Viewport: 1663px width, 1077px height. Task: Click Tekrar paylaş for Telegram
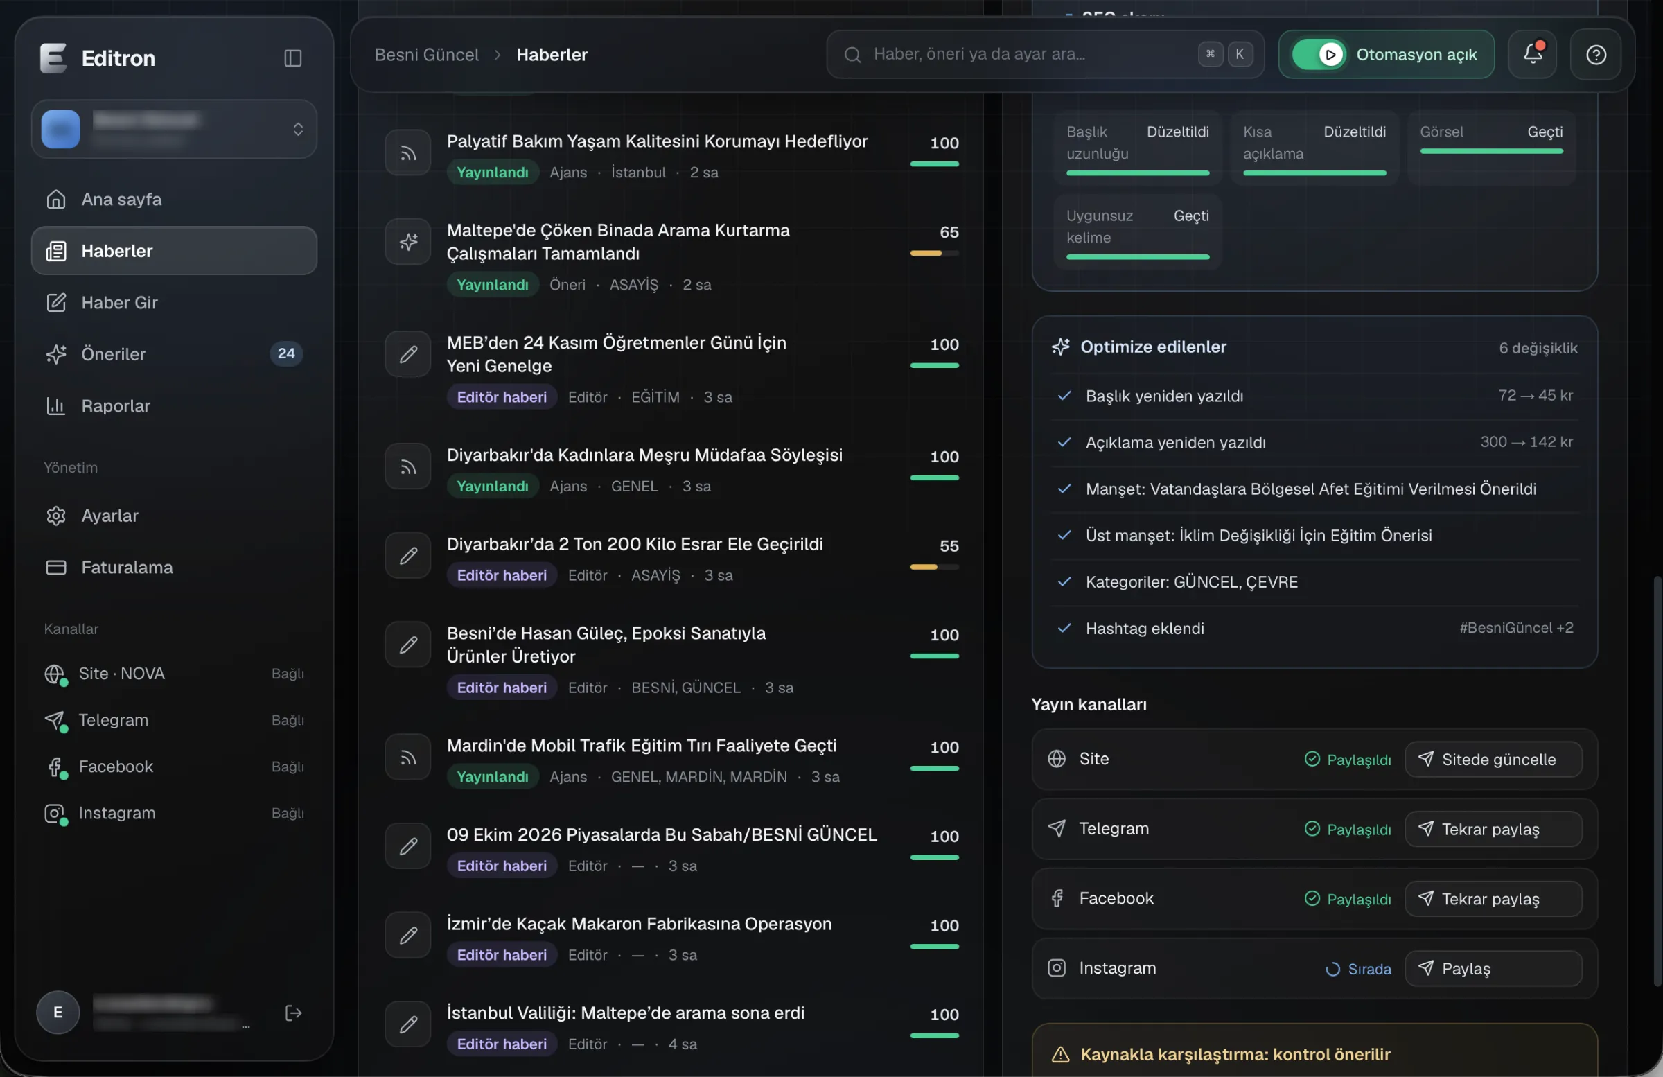(x=1493, y=830)
